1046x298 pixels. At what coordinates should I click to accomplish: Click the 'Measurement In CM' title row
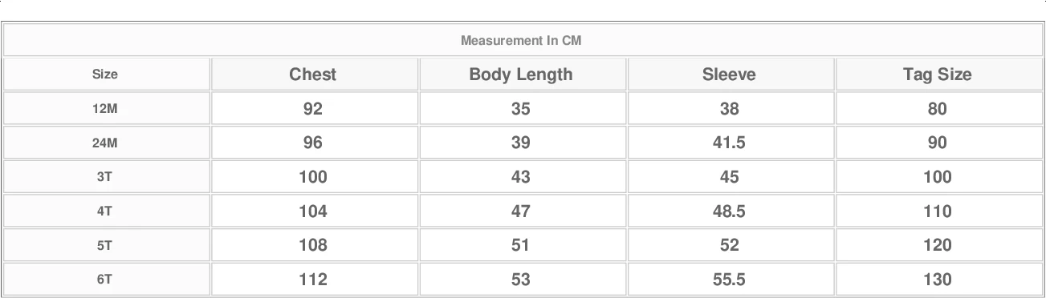(522, 40)
